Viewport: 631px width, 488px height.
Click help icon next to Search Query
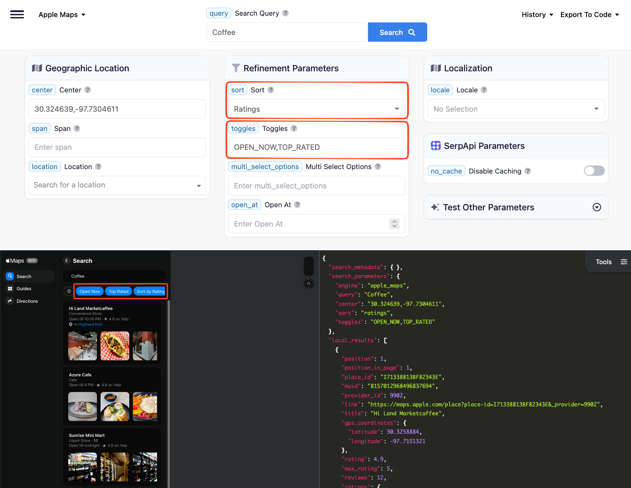click(x=285, y=13)
